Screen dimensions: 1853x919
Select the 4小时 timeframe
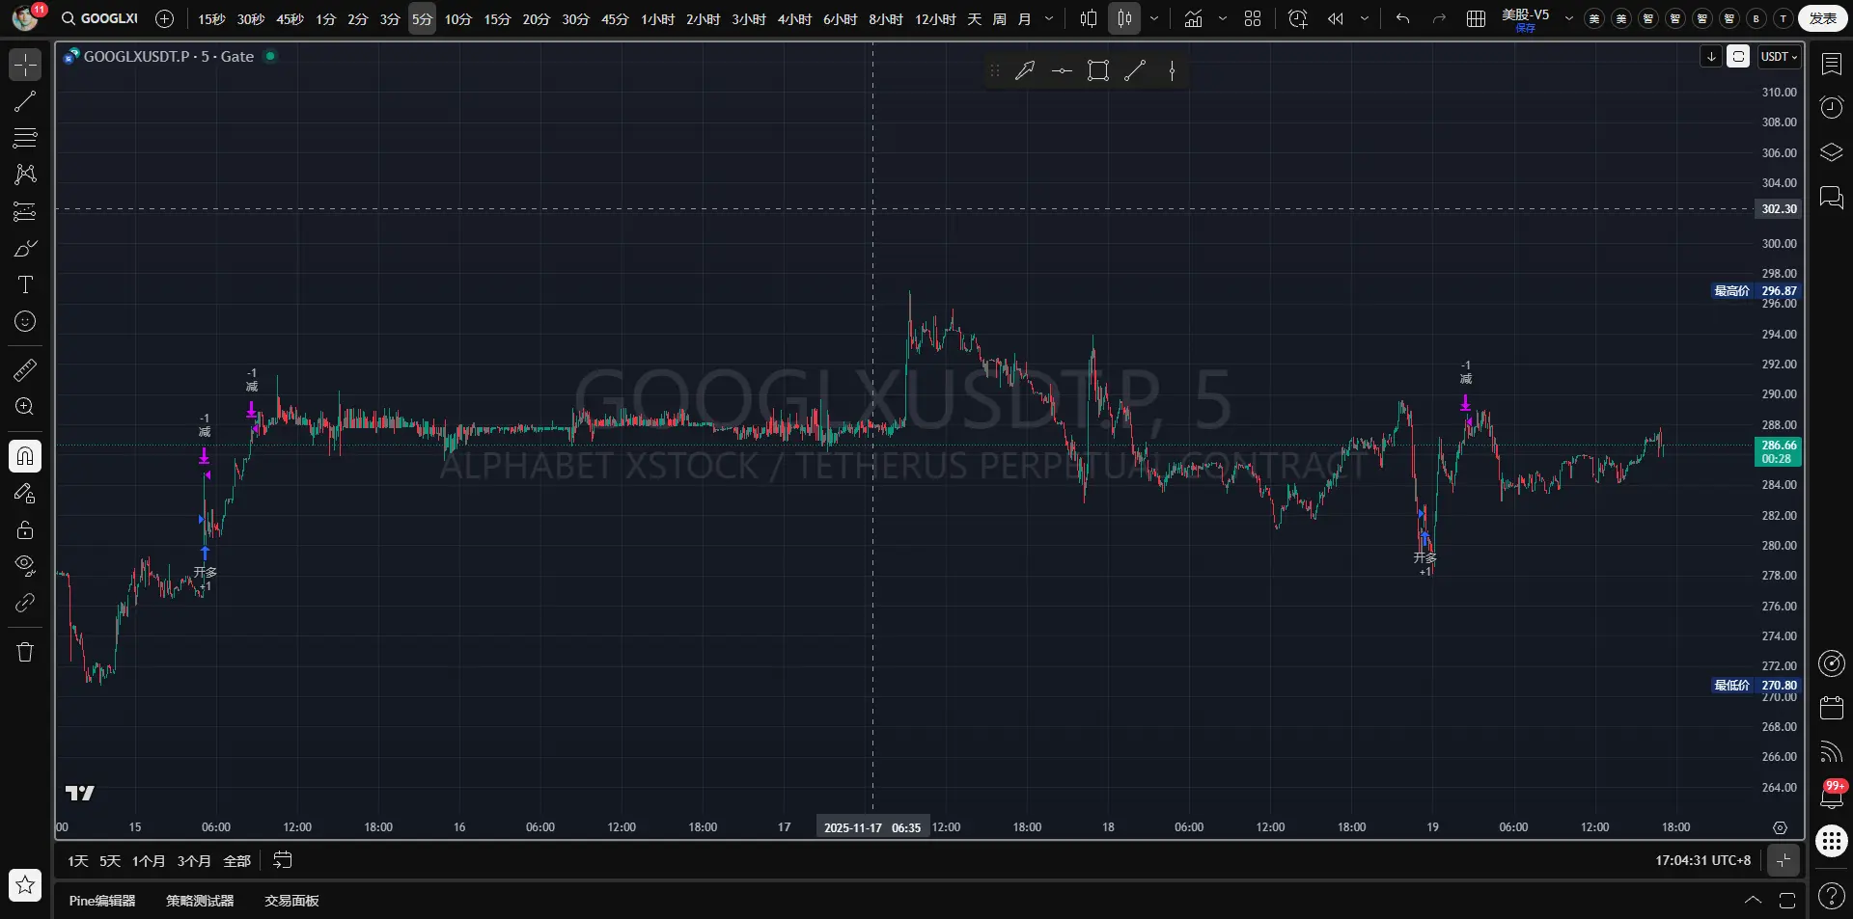[x=795, y=19]
